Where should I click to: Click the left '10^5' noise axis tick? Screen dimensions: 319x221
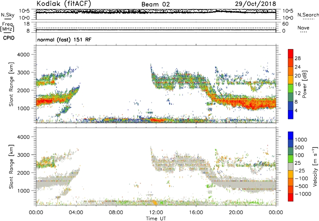coord(24,11)
